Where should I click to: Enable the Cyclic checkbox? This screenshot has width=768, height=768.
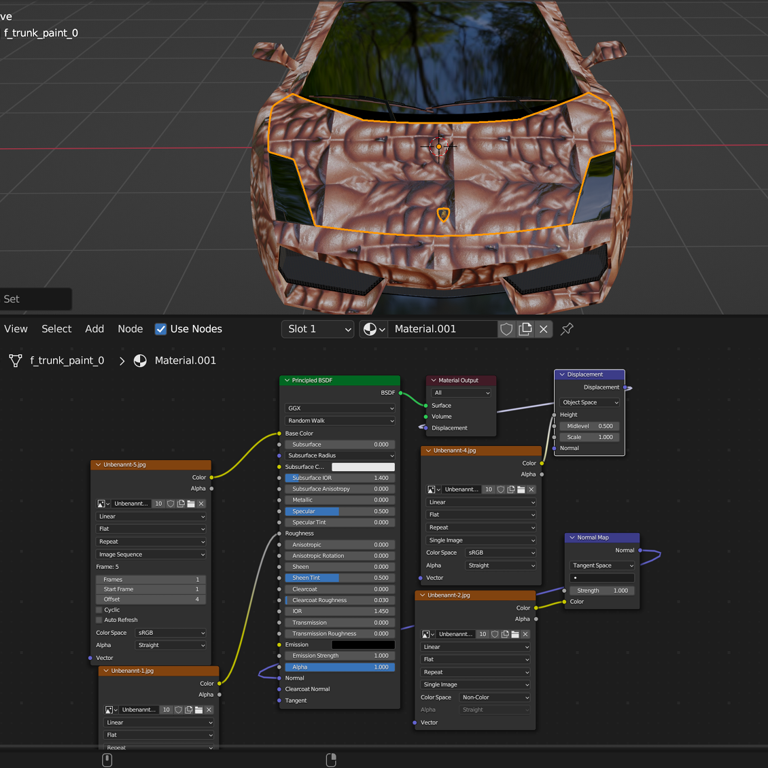[99, 610]
